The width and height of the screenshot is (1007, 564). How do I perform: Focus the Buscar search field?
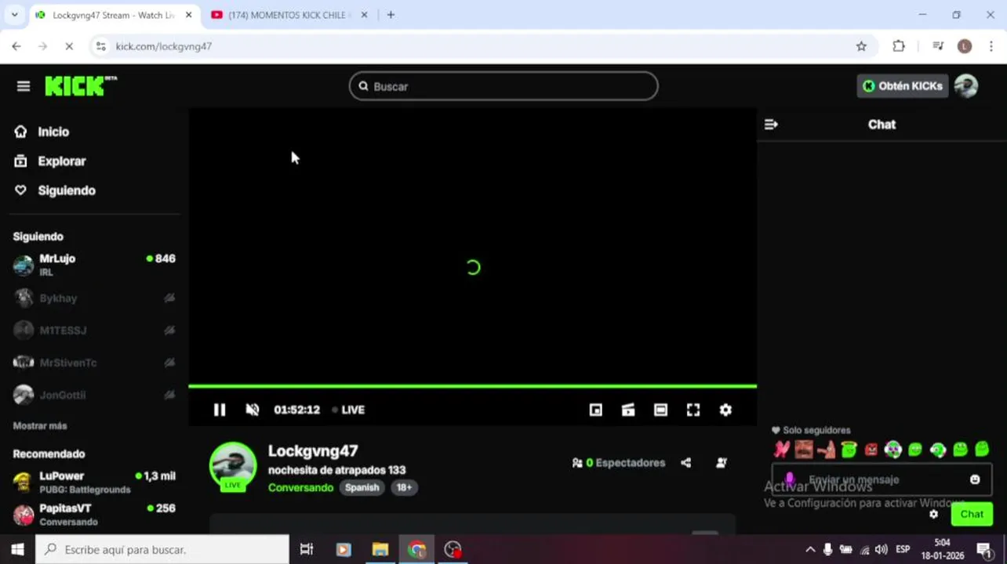[503, 86]
